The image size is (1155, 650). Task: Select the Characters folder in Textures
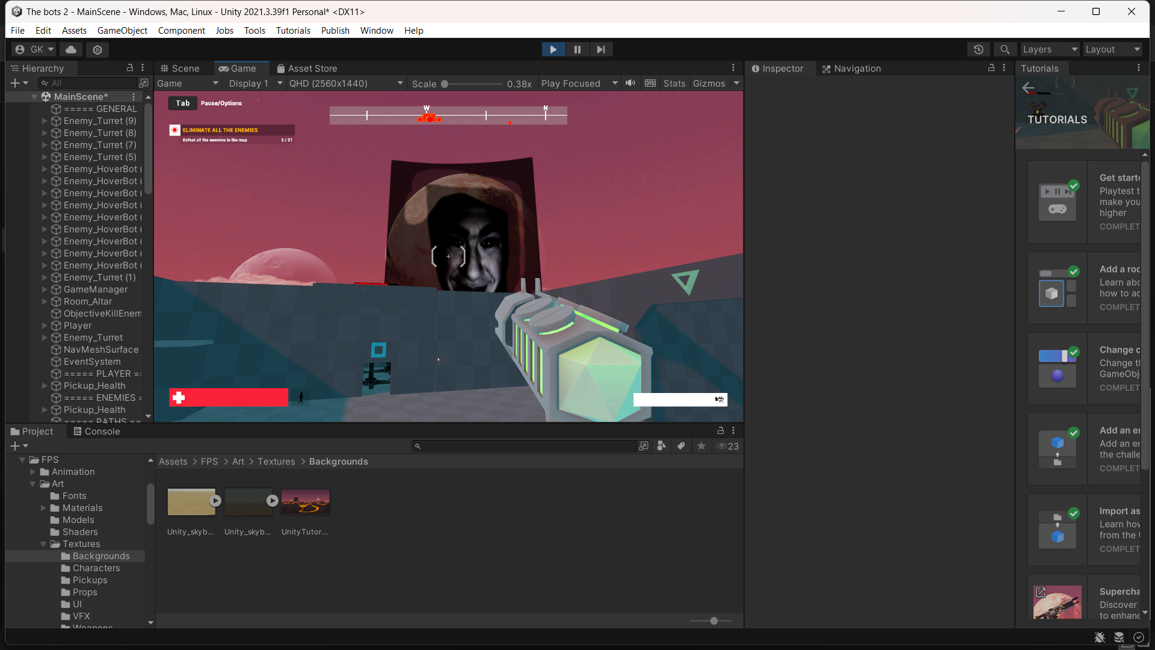[x=96, y=568]
